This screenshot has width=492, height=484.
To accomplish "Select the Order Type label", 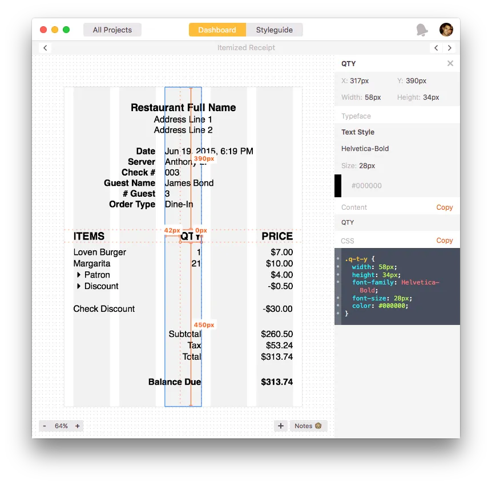I will 132,204.
